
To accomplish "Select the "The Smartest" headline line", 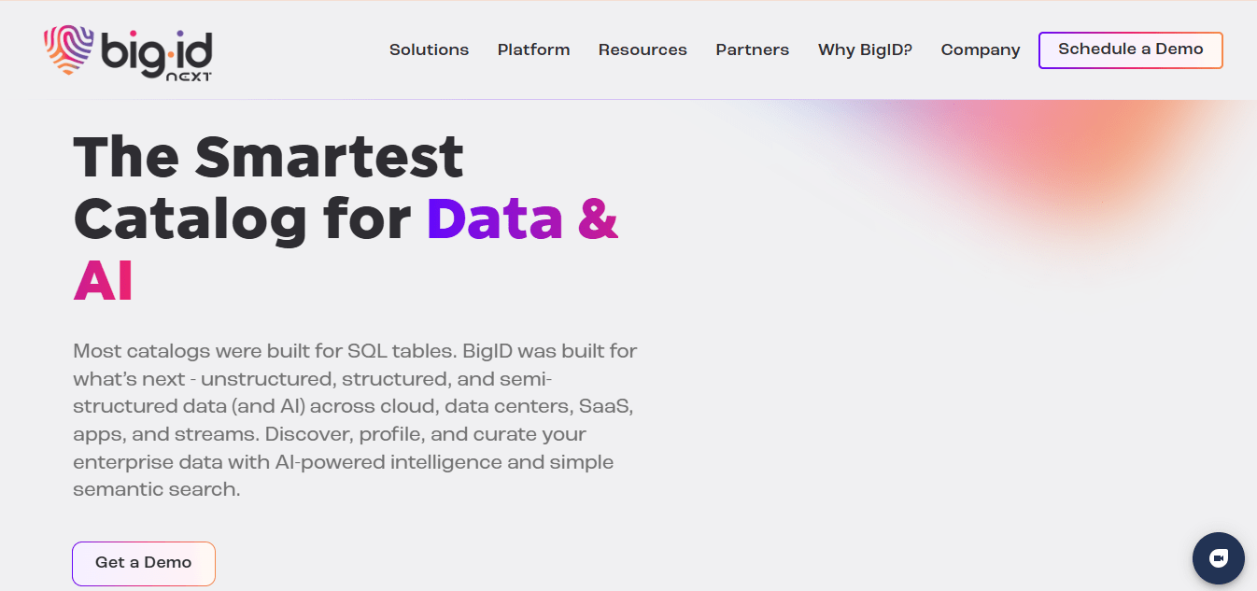I will coord(268,156).
